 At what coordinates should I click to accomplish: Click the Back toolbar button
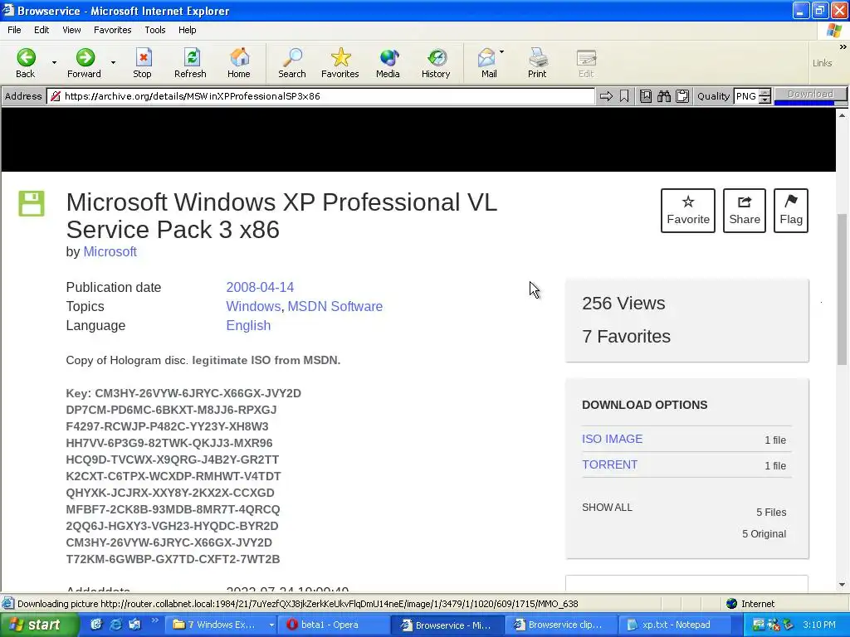26,63
